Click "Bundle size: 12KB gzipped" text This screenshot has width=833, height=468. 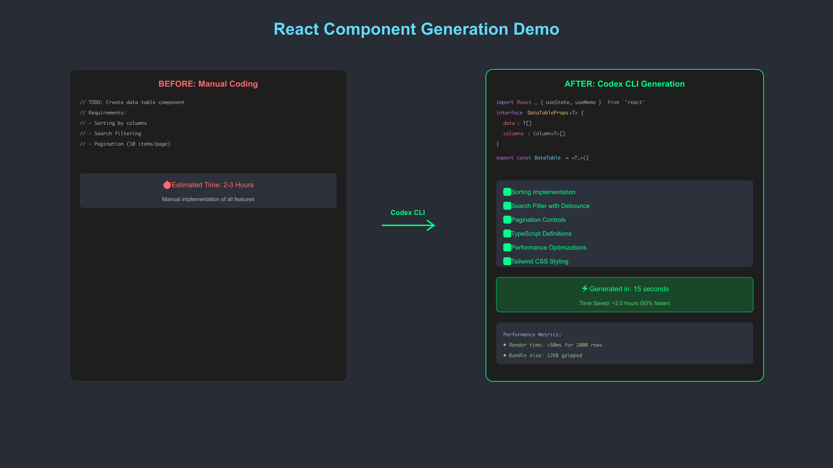point(546,355)
